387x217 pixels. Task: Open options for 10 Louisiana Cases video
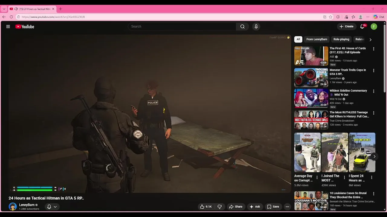pos(374,194)
